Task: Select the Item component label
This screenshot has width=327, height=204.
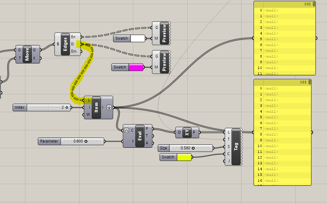Action: coord(96,107)
